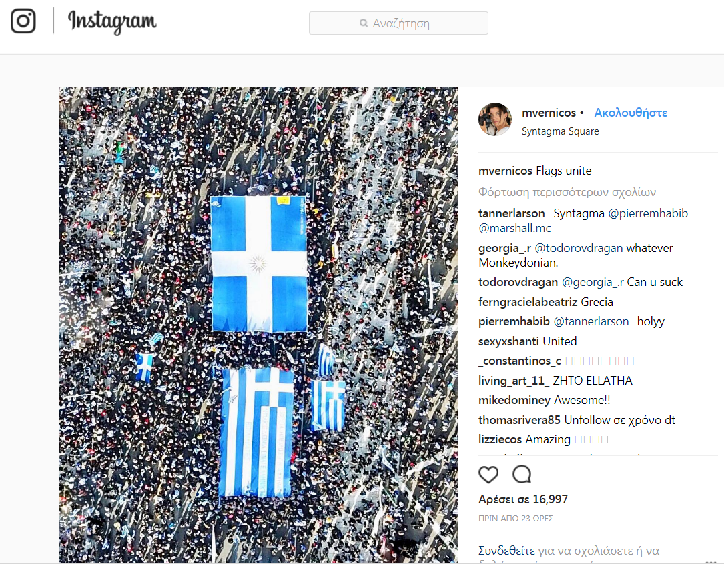Open mvernicos profile picture avatar
The image size is (724, 564).
[x=495, y=119]
